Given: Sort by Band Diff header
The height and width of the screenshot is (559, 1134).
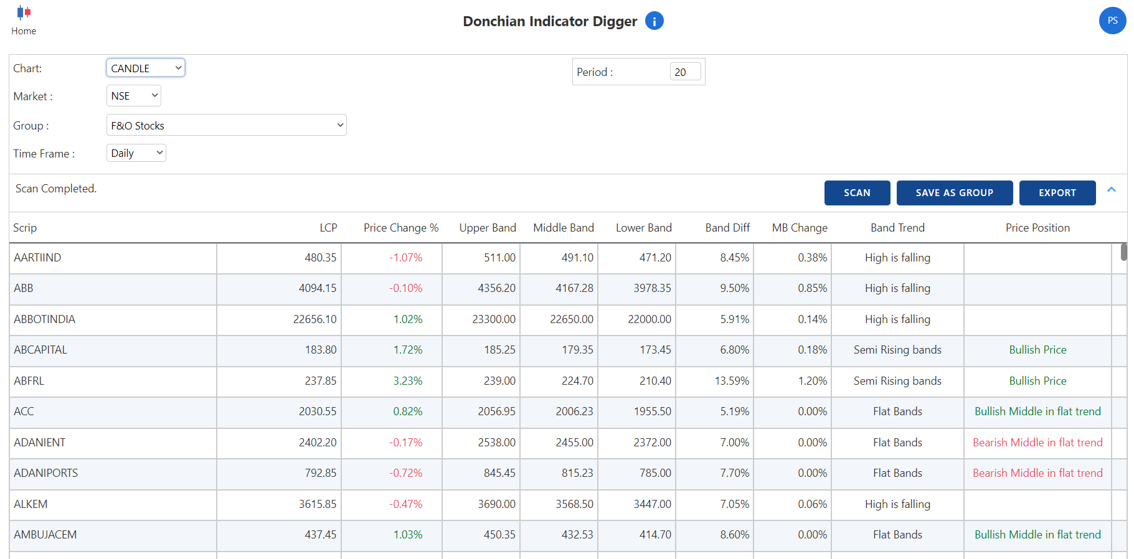Looking at the screenshot, I should tap(727, 228).
